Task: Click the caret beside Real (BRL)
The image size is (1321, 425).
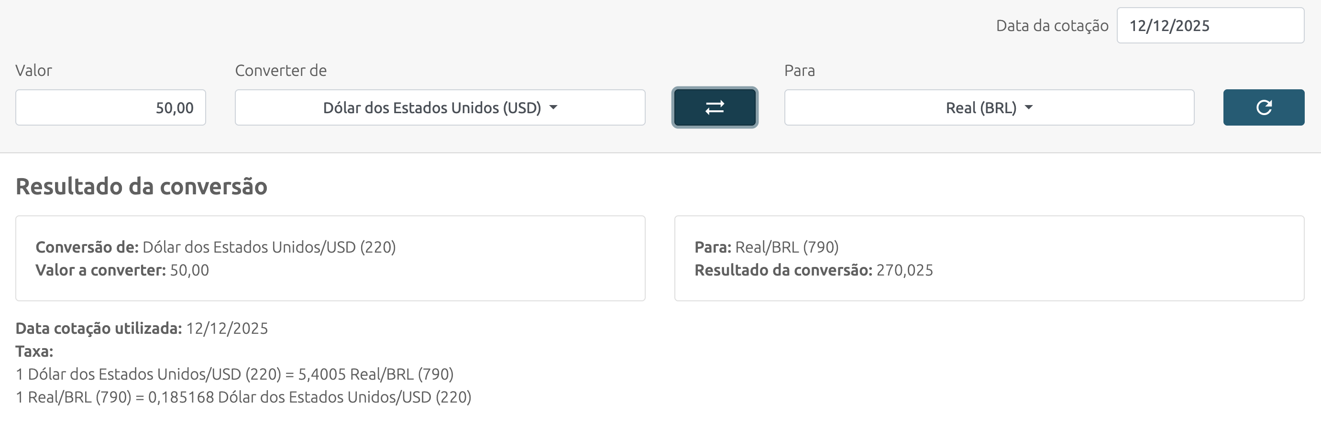Action: pyautogui.click(x=1029, y=107)
